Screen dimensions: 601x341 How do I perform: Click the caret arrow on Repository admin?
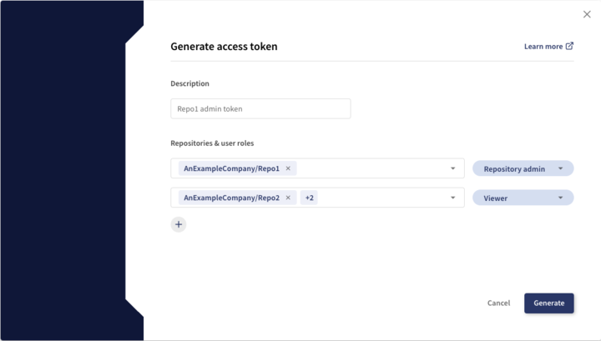tap(561, 168)
